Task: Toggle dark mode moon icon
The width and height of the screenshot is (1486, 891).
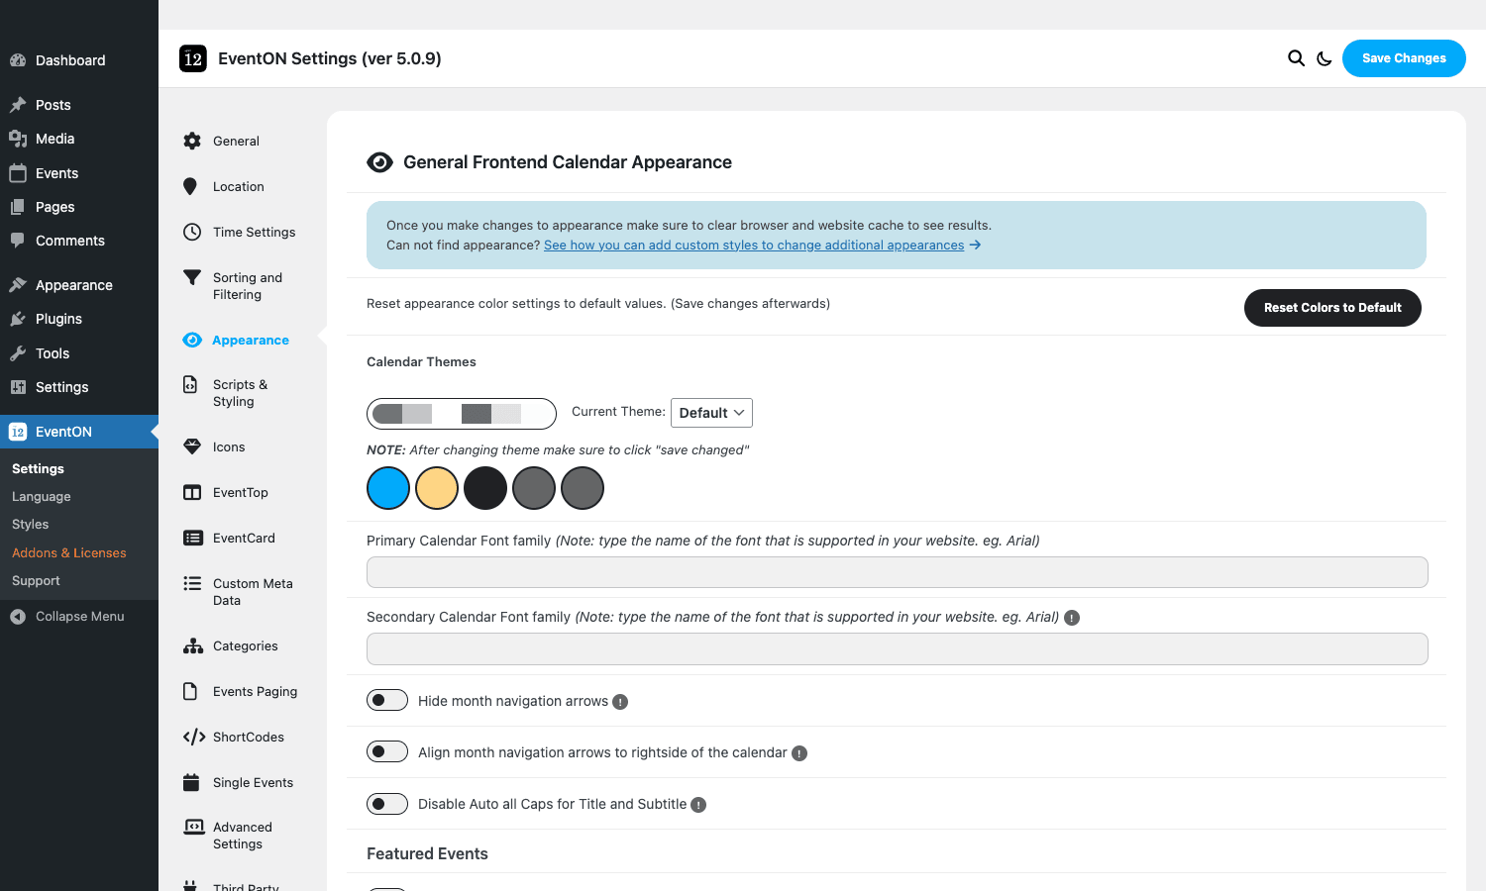Action: 1324,58
